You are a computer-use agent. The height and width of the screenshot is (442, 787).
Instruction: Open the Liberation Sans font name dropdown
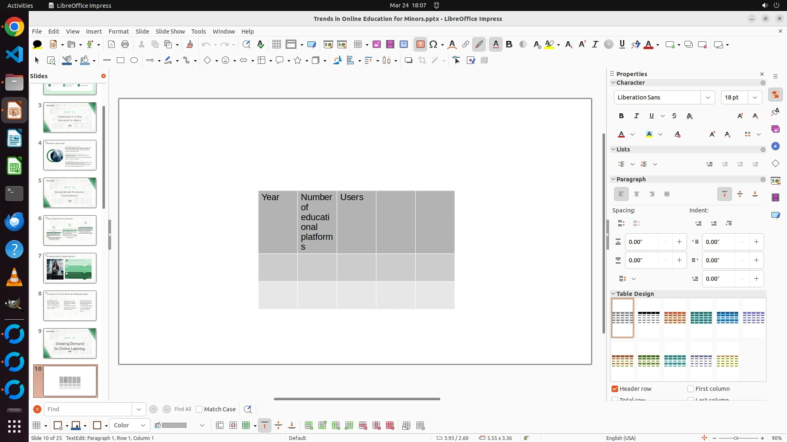point(707,97)
